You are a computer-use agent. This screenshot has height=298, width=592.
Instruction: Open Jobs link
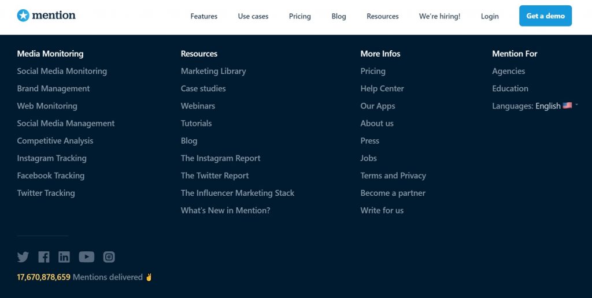368,158
